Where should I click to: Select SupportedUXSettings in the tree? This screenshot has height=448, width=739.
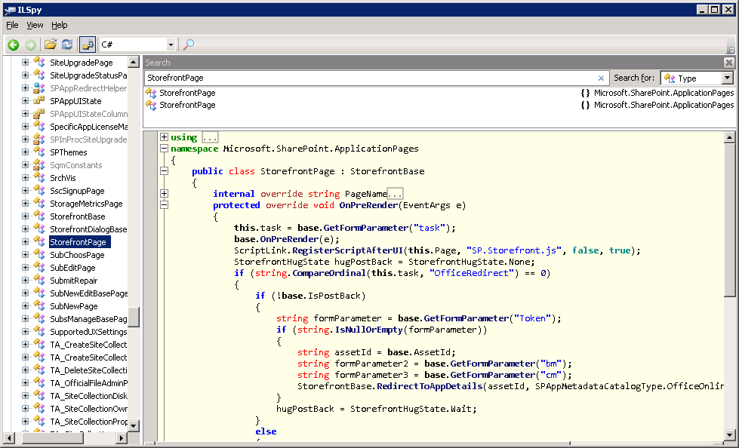88,332
